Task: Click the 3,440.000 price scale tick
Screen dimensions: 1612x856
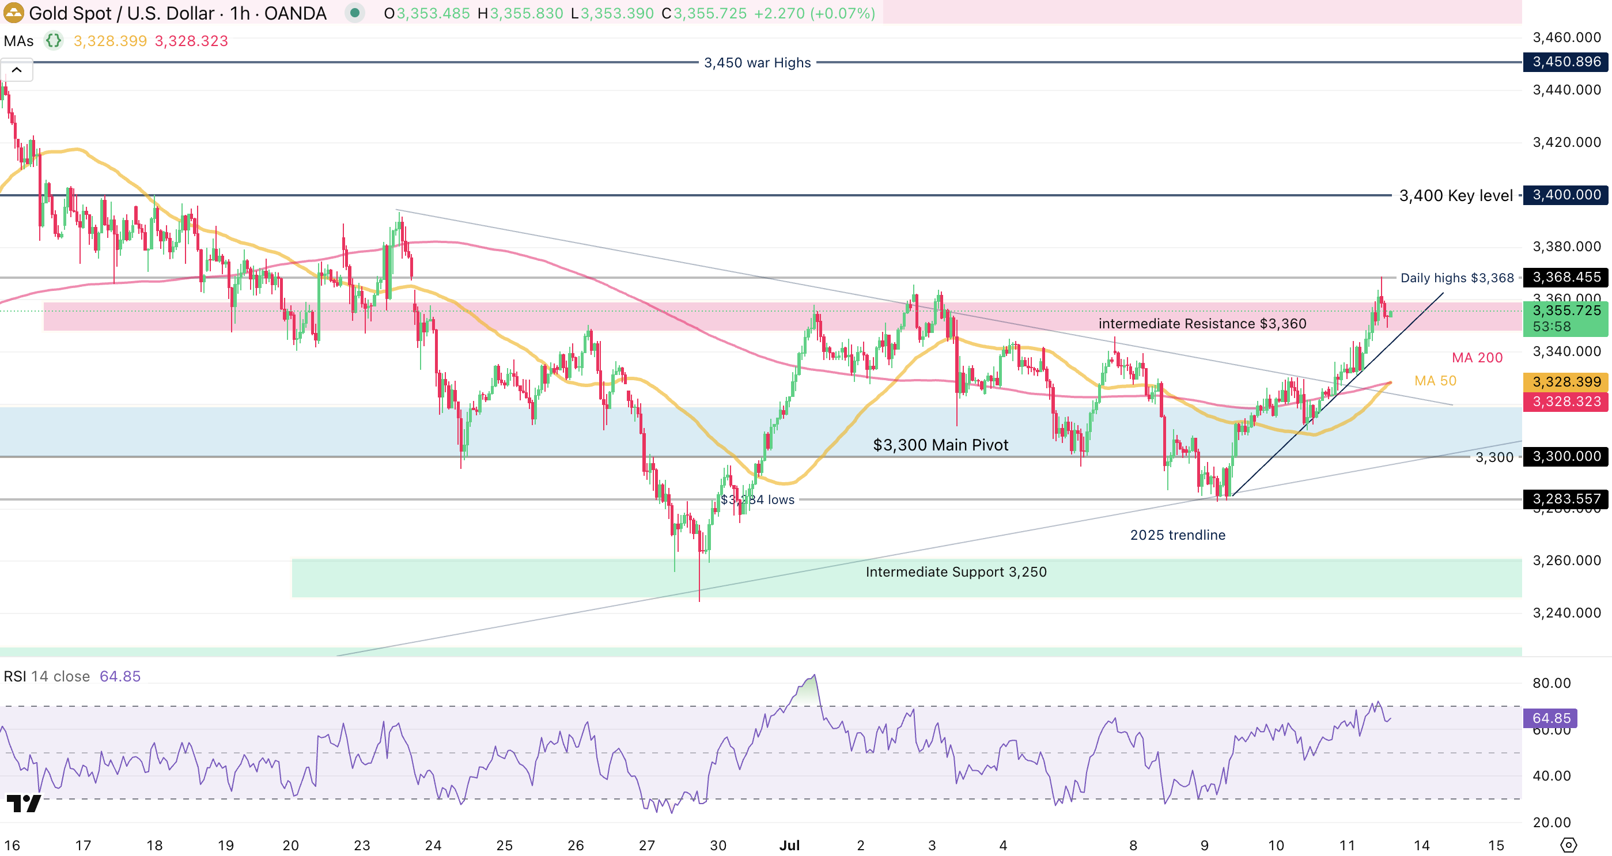Action: (1566, 90)
